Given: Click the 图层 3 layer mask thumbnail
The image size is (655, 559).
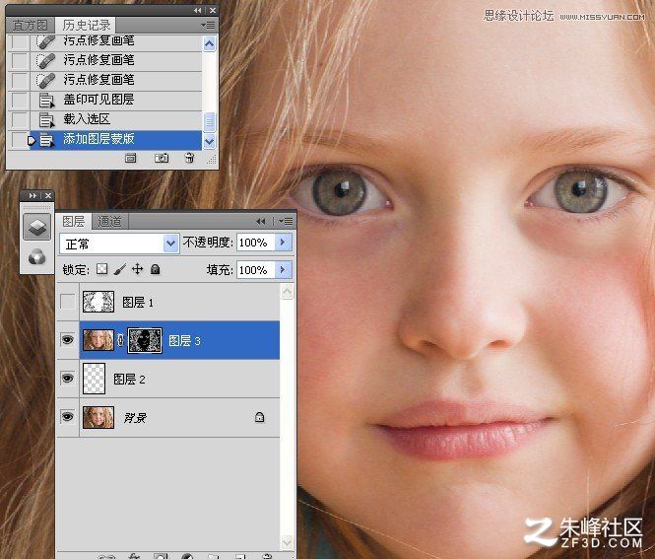Looking at the screenshot, I should [145, 340].
